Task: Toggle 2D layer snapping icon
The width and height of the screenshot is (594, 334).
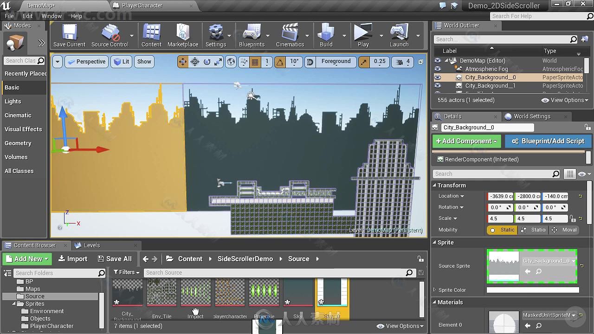Action: 310,62
